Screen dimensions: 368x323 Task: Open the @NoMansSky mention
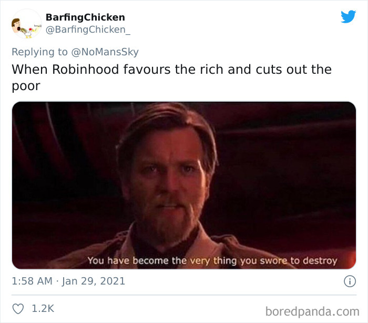(105, 52)
